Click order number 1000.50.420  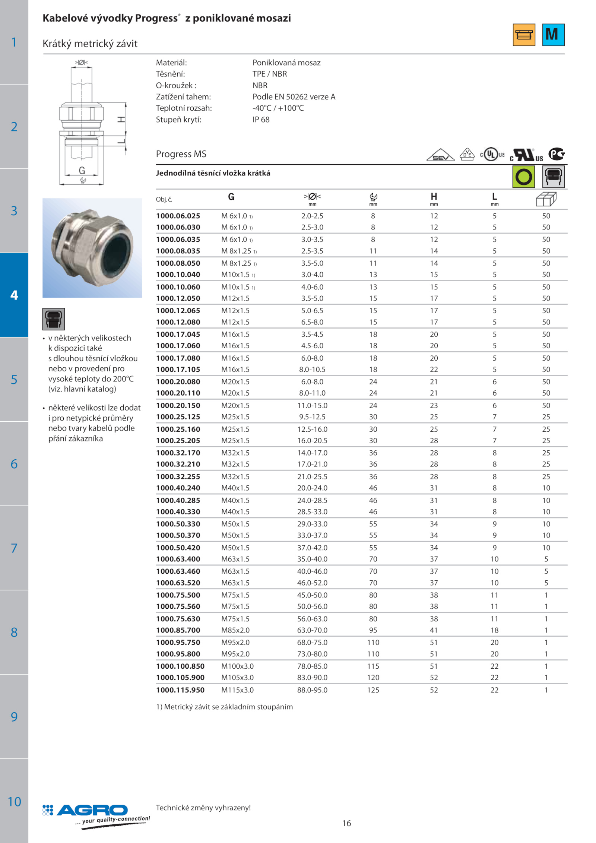click(x=178, y=548)
